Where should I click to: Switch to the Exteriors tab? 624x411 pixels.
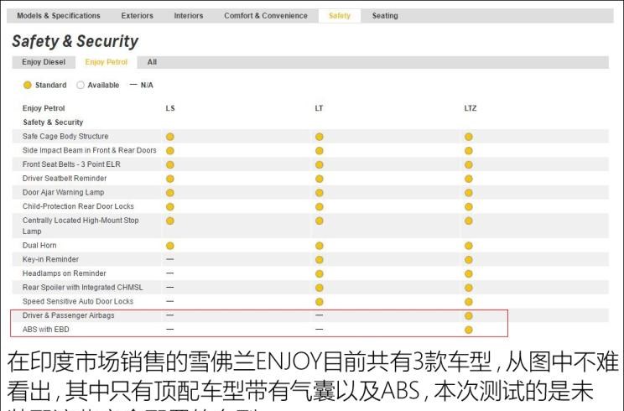138,16
